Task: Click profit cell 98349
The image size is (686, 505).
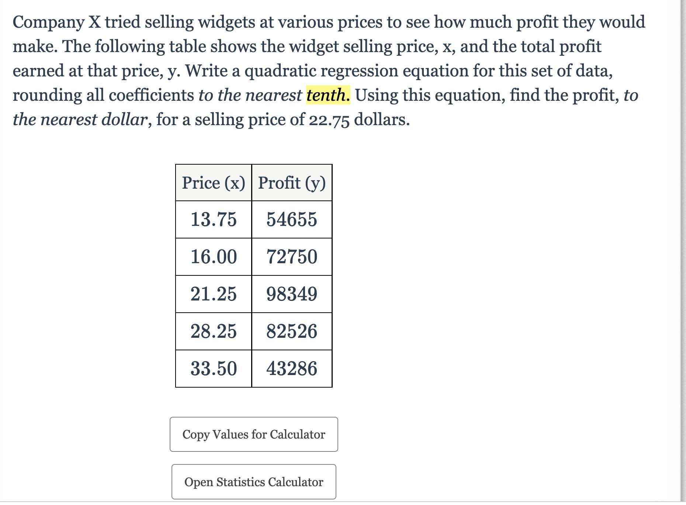Action: point(292,294)
